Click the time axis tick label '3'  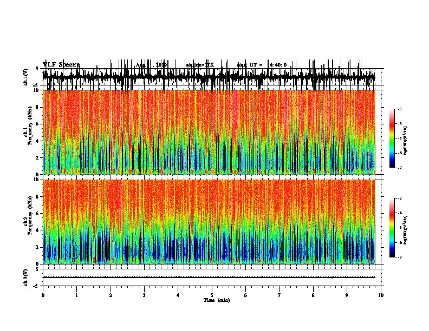click(144, 295)
